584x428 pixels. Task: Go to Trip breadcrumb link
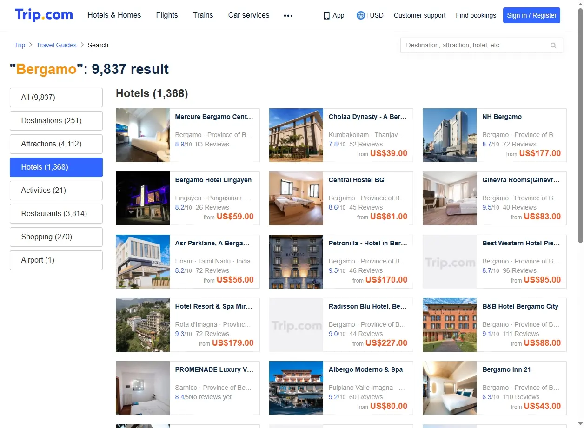(x=20, y=45)
